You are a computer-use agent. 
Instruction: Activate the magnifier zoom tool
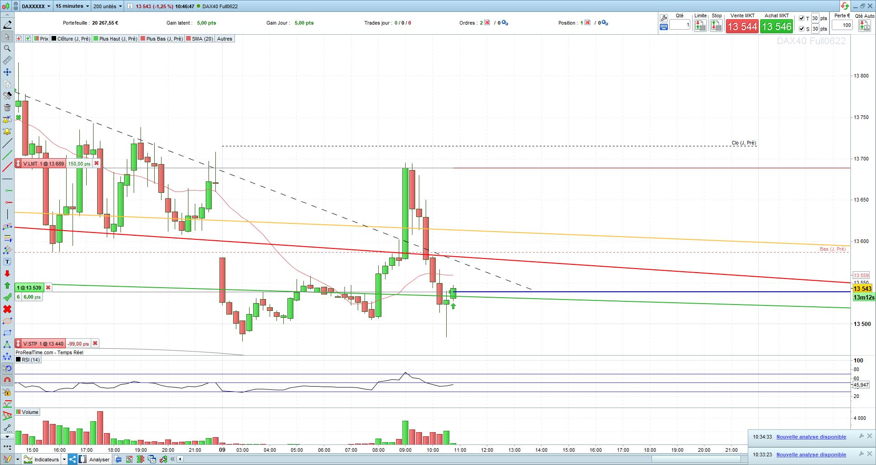point(7,48)
